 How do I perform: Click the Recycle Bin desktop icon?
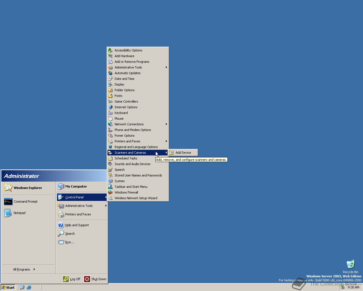pos(351,264)
